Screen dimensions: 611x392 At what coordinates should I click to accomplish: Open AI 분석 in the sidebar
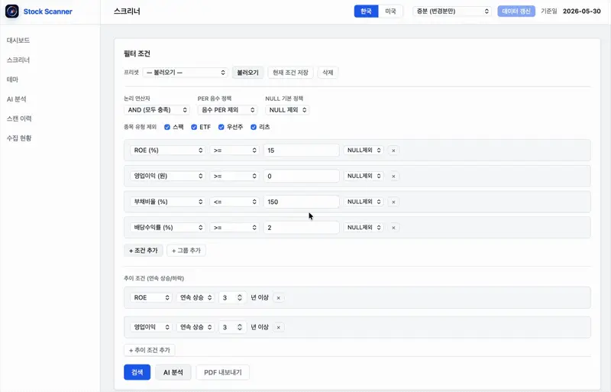(16, 99)
